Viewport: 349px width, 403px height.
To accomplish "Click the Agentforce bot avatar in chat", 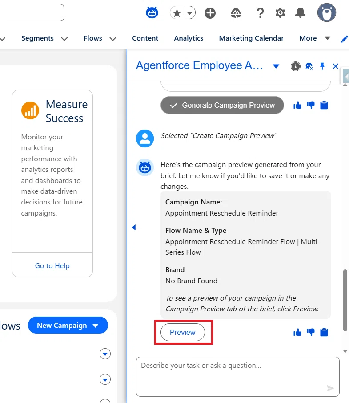I will 145,167.
